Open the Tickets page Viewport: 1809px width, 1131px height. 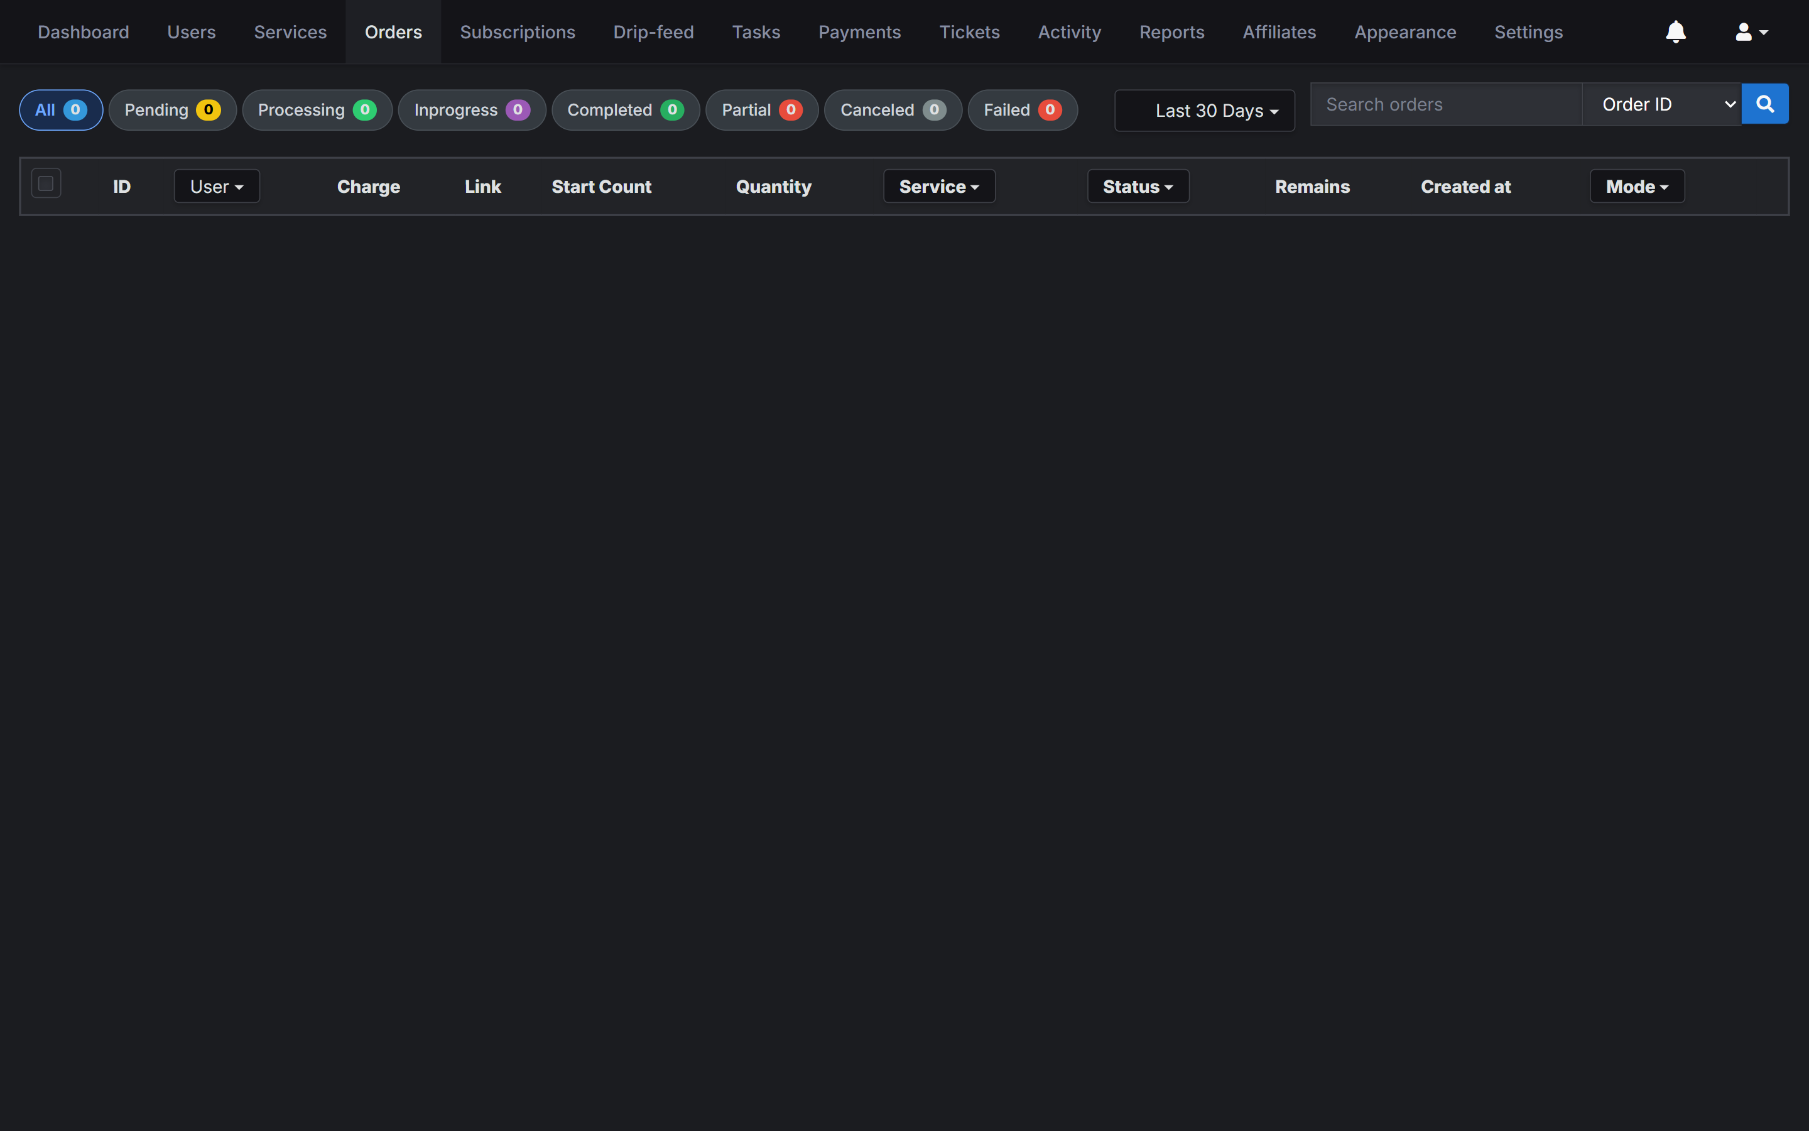(969, 31)
